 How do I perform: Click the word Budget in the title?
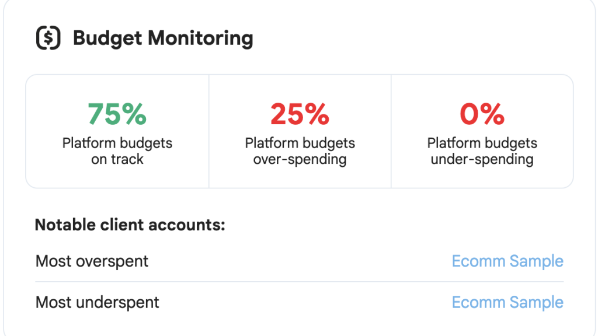107,38
